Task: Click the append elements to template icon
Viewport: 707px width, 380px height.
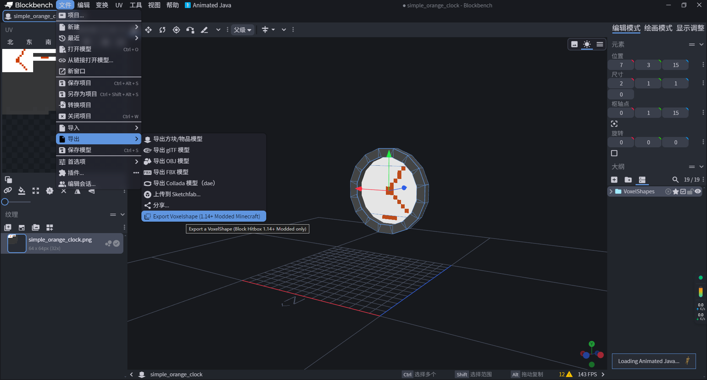Action: [x=50, y=228]
